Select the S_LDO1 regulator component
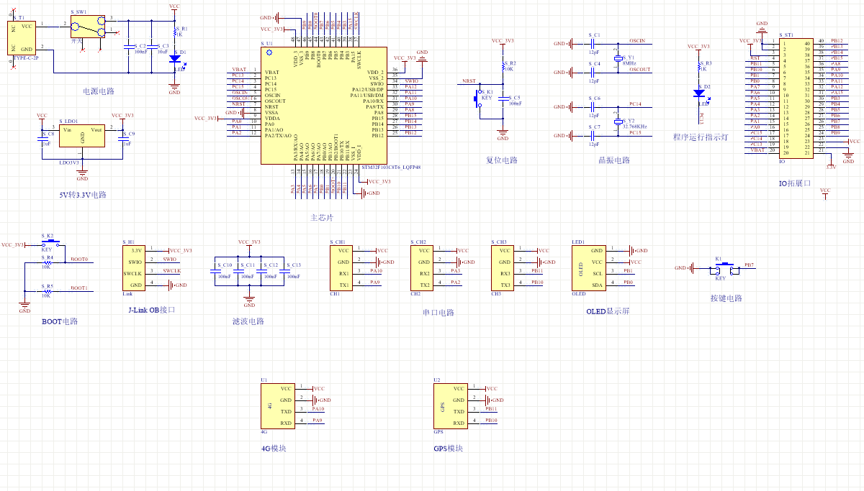 pyautogui.click(x=82, y=137)
